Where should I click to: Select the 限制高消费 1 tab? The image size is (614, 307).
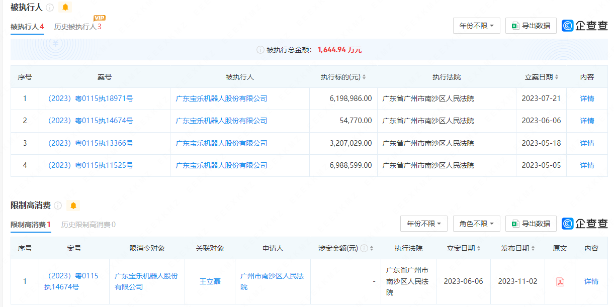(x=31, y=225)
